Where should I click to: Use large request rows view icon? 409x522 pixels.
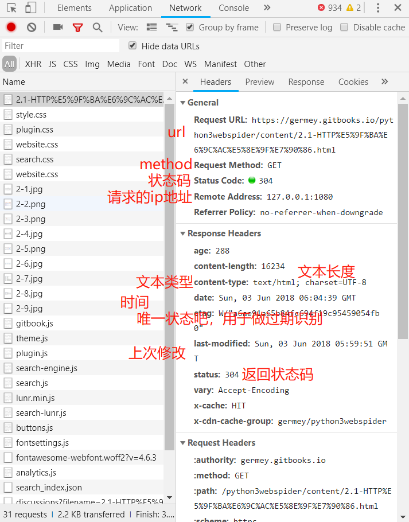pos(152,28)
